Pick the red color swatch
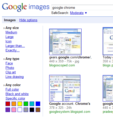Screen dimensions: 113x118 coord(8,104)
